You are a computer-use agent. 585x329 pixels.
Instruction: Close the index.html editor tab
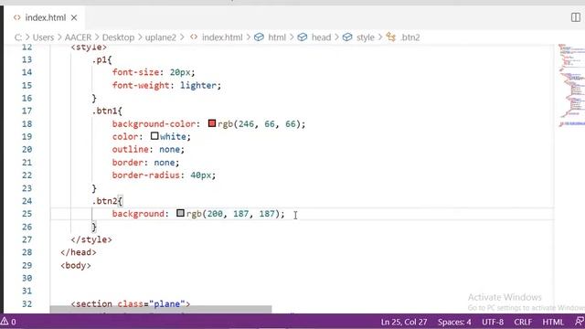(74, 17)
